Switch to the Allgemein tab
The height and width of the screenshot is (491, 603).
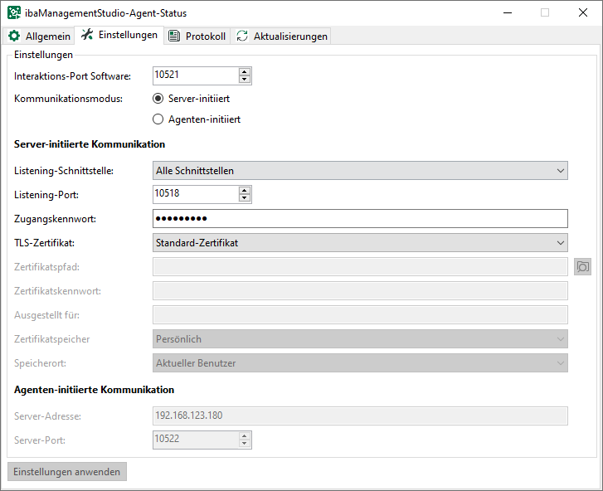[40, 36]
